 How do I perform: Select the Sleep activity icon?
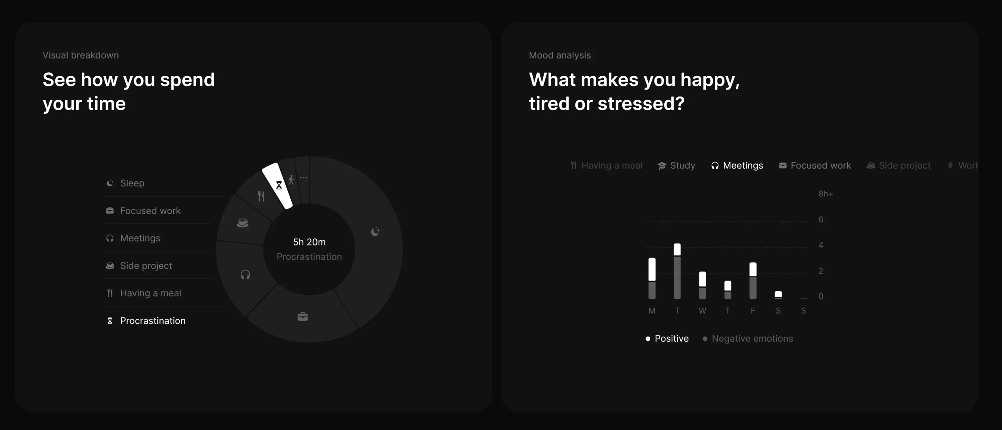point(110,183)
